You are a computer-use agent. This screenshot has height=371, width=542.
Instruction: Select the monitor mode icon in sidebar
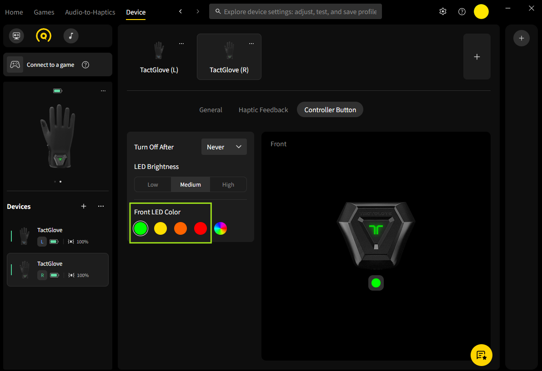(x=16, y=36)
